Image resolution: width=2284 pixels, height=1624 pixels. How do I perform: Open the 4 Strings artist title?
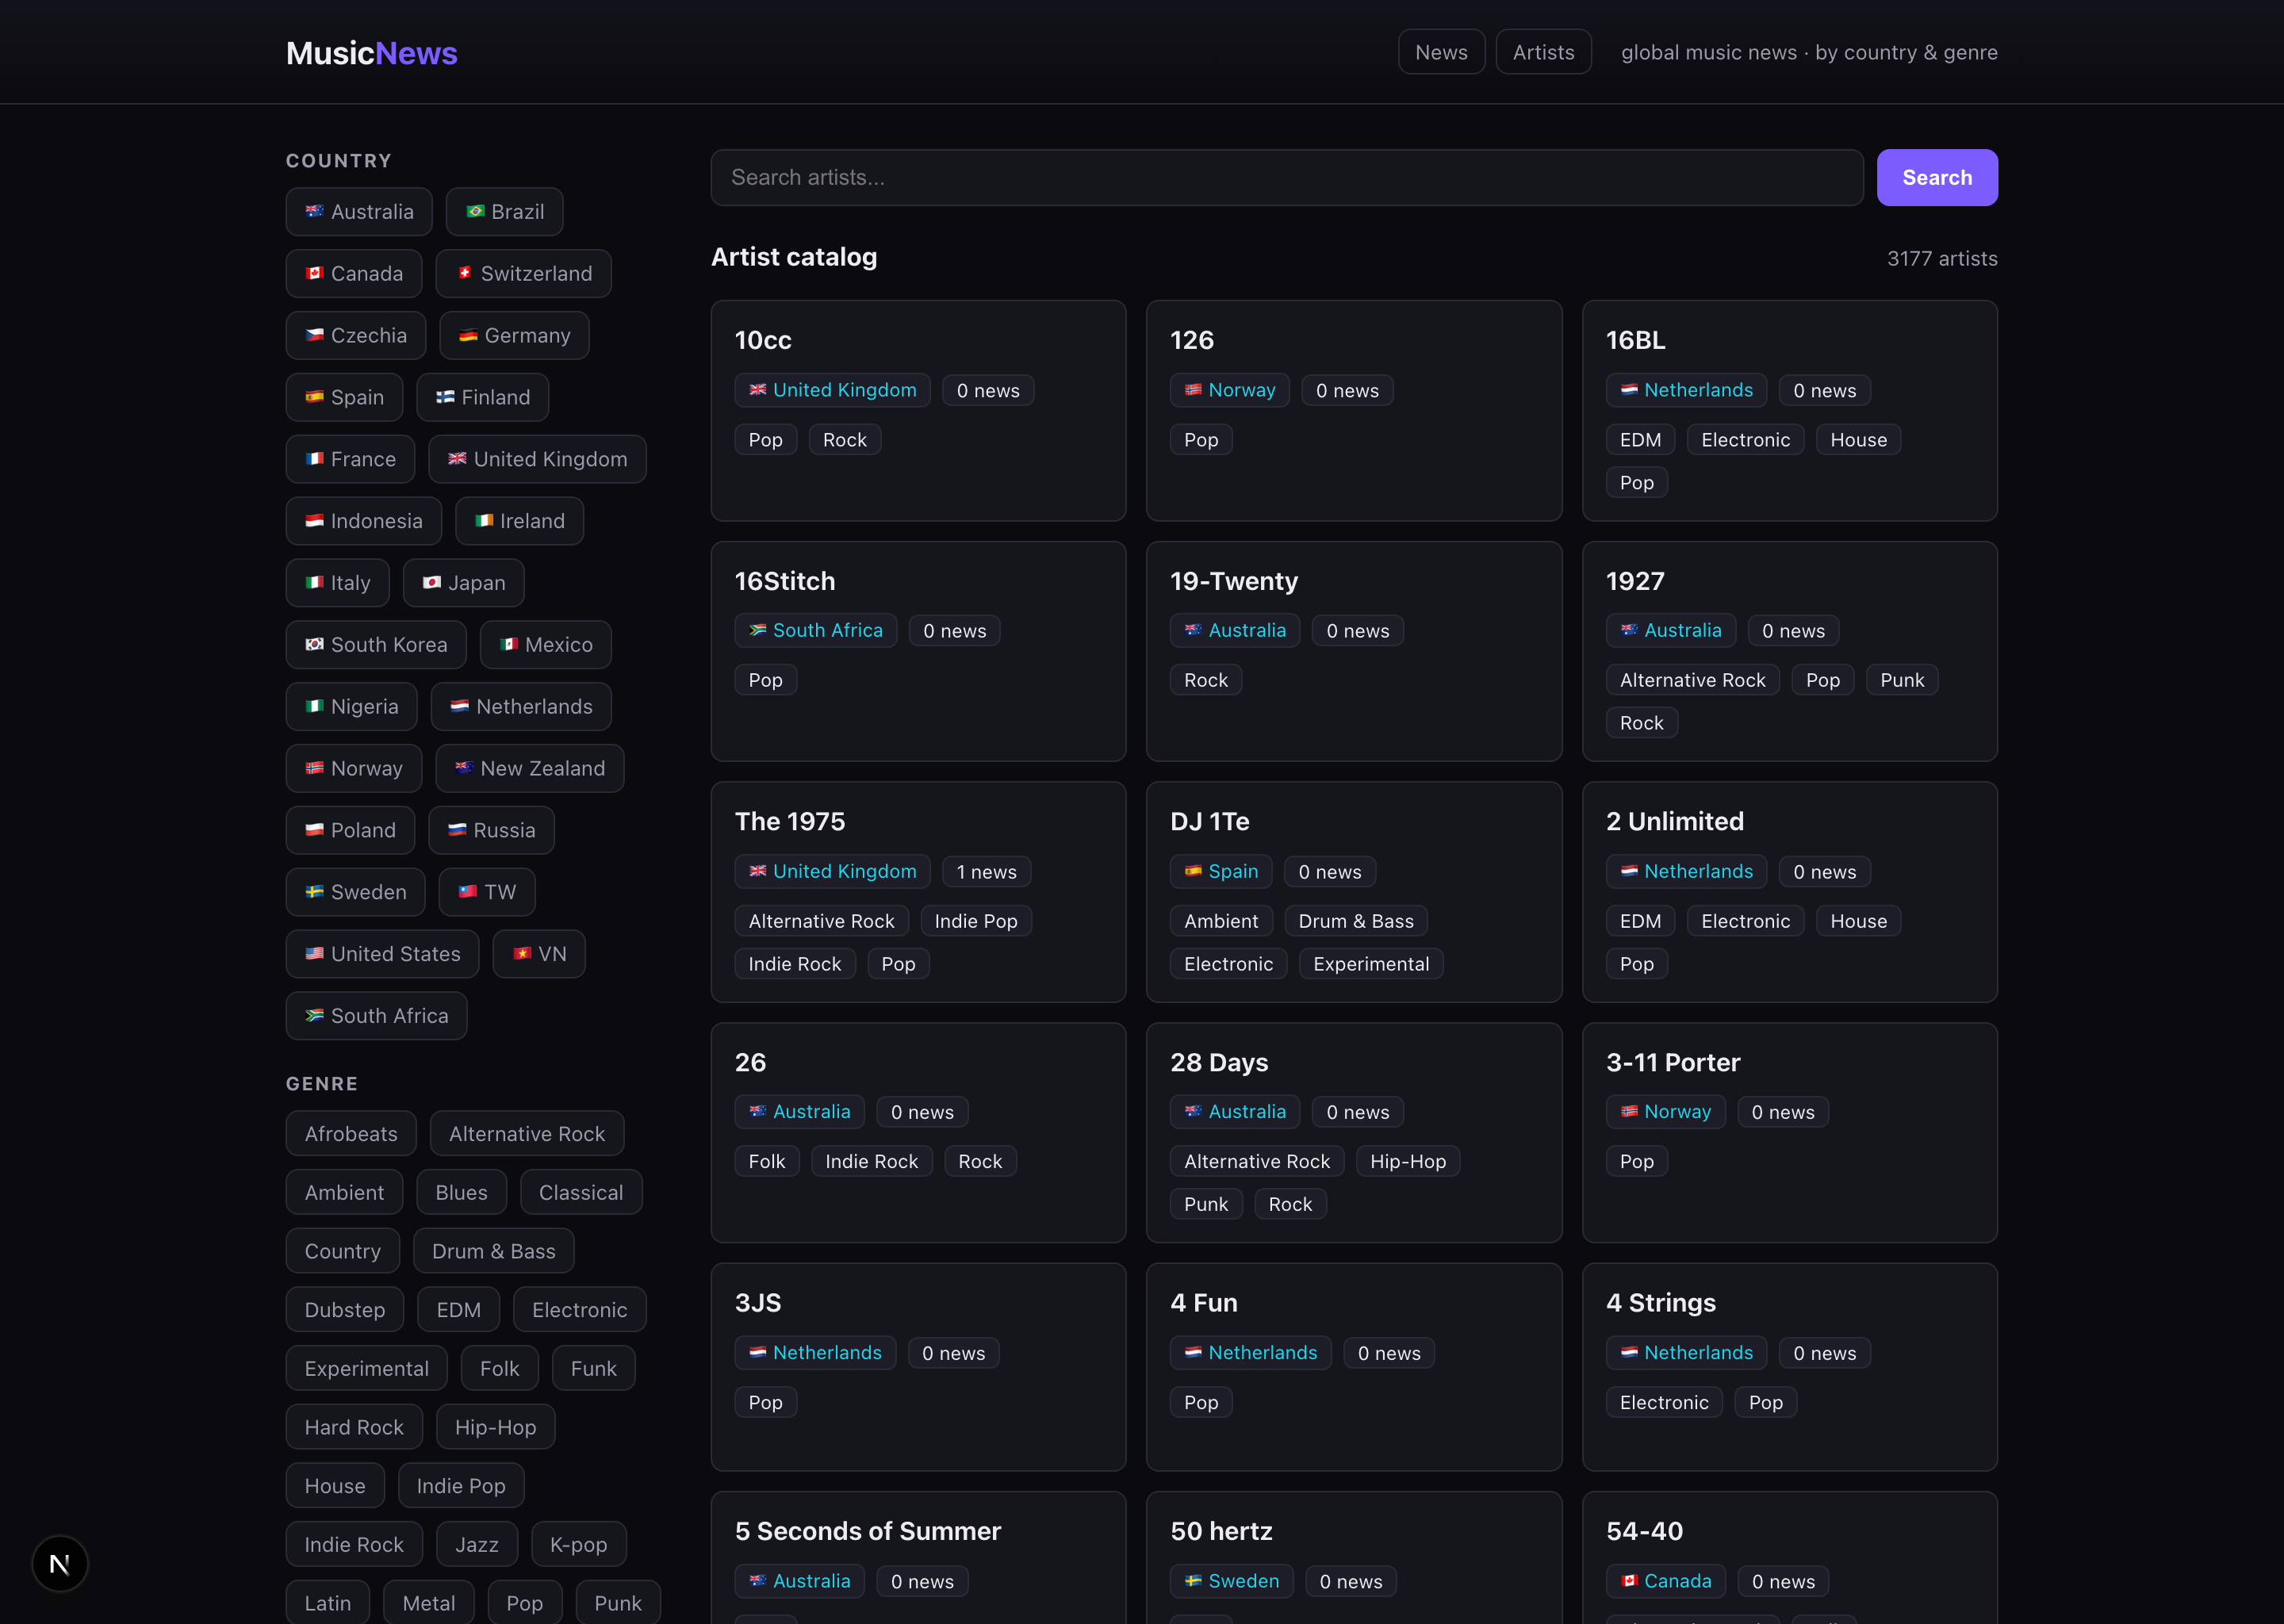pos(1660,1302)
